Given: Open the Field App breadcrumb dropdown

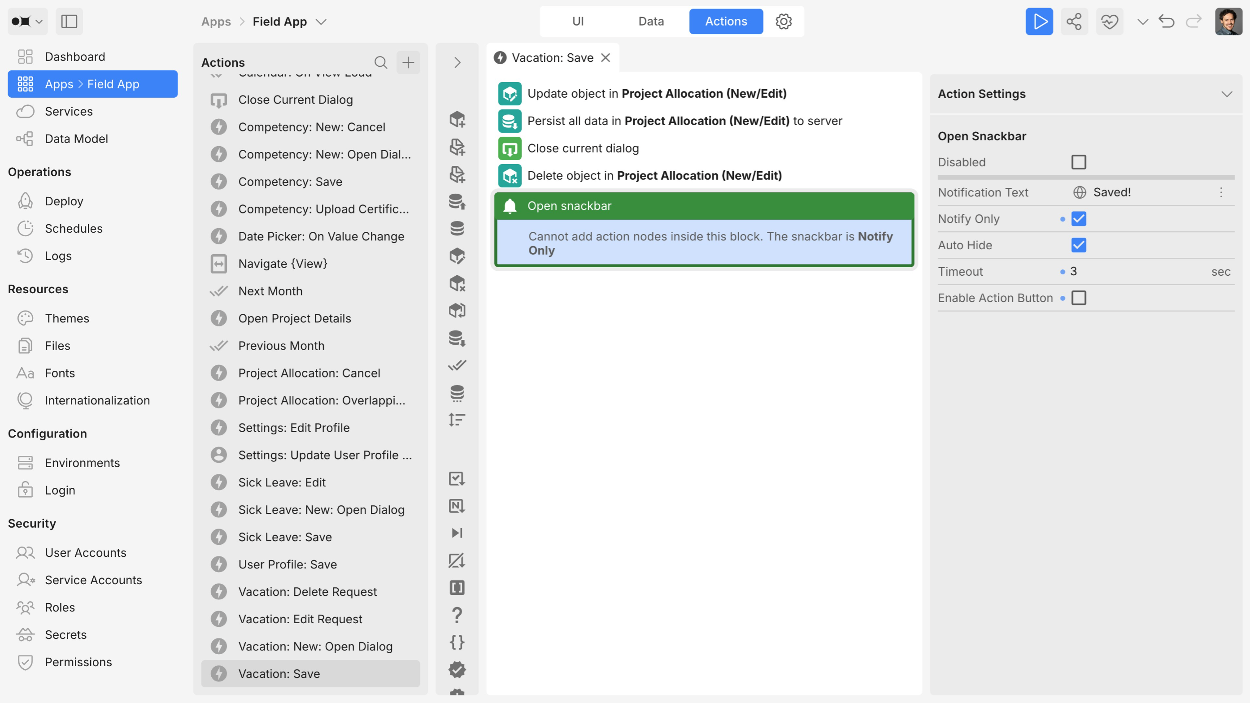Looking at the screenshot, I should [321, 22].
